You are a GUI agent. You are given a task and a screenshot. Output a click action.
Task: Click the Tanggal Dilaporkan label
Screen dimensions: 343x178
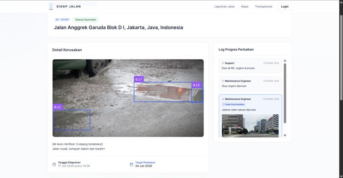(69, 162)
